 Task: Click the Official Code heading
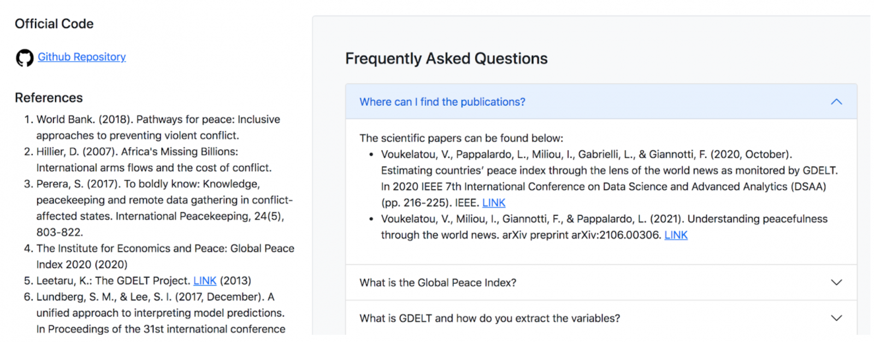tap(54, 24)
